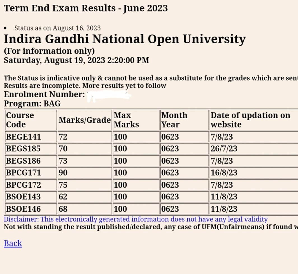Viewport: 298px width, 274px height.
Task: Click update date 7/8/23 in BEGS186 row
Action: tap(222, 161)
